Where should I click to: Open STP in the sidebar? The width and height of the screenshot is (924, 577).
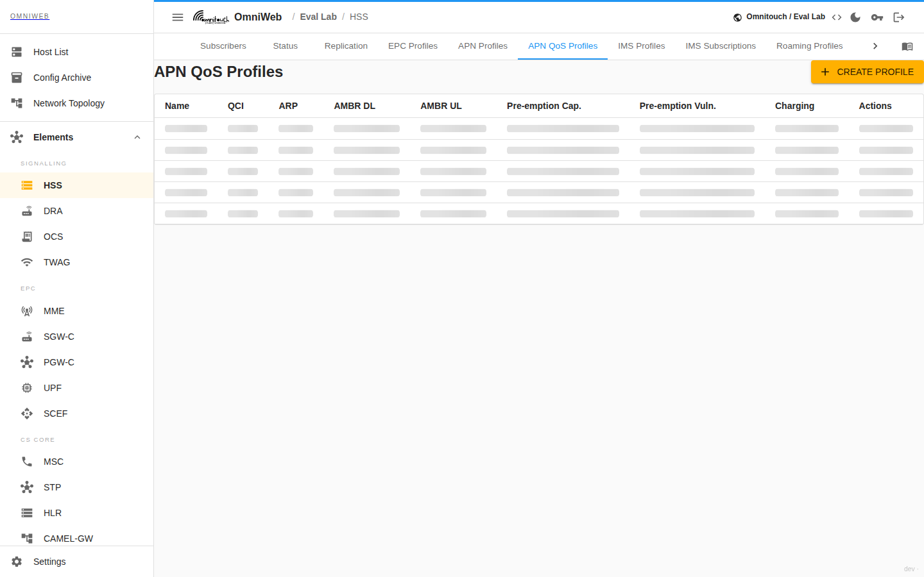pos(77,487)
